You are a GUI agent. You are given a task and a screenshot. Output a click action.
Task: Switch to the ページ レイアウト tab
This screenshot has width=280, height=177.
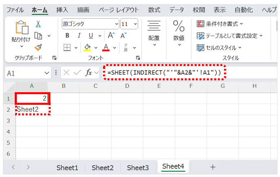pyautogui.click(x=119, y=10)
